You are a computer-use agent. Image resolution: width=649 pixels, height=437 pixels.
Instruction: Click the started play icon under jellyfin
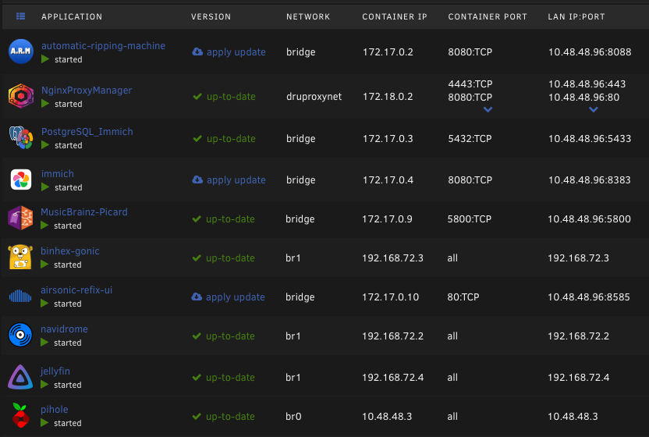[44, 385]
